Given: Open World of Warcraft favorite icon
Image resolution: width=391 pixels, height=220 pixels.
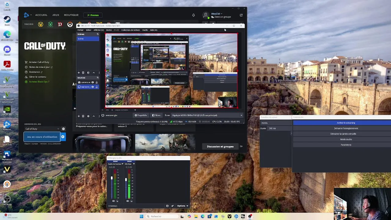Looking at the screenshot, I should pos(41,24).
